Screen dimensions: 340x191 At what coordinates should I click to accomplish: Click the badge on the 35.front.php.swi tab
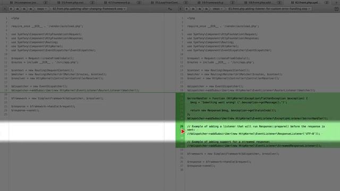coord(92,3)
